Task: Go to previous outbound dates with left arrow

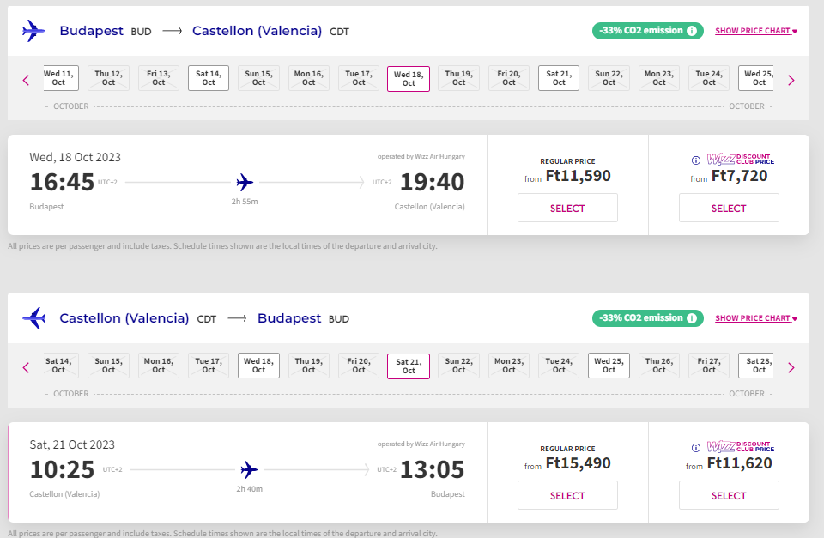Action: click(26, 80)
